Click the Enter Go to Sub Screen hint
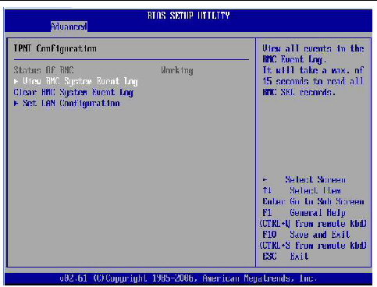This screenshot has width=377, height=287. (314, 201)
